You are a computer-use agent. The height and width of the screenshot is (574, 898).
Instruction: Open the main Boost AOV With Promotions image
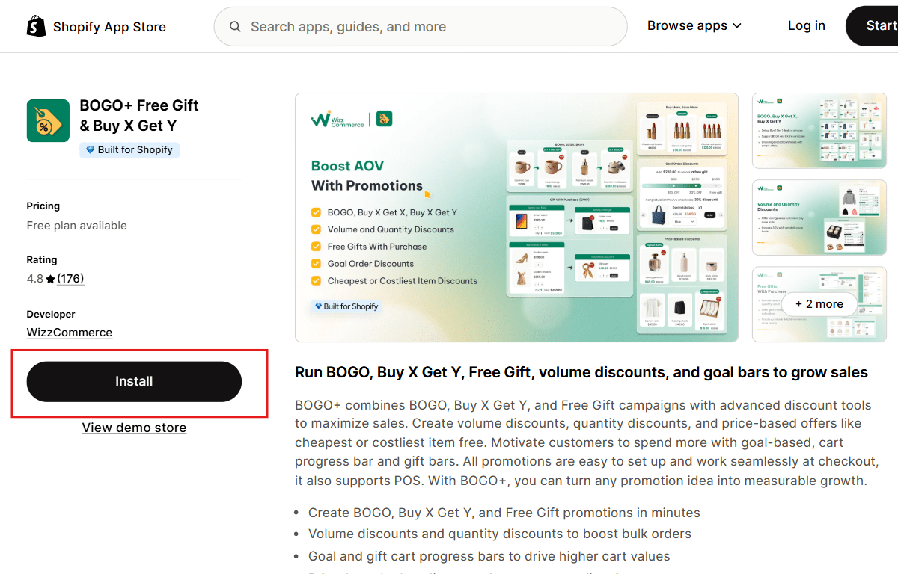click(x=516, y=217)
